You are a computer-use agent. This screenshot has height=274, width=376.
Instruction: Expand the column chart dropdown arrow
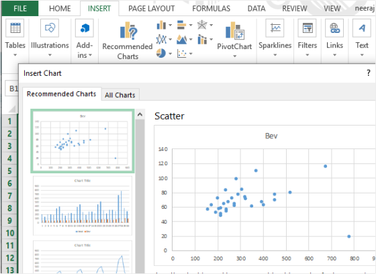[171, 25]
